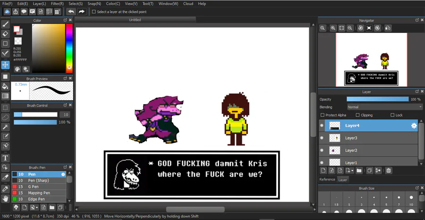Image resolution: width=425 pixels, height=220 pixels.
Task: Enable the Clipping checkbox
Action: [x=357, y=115]
